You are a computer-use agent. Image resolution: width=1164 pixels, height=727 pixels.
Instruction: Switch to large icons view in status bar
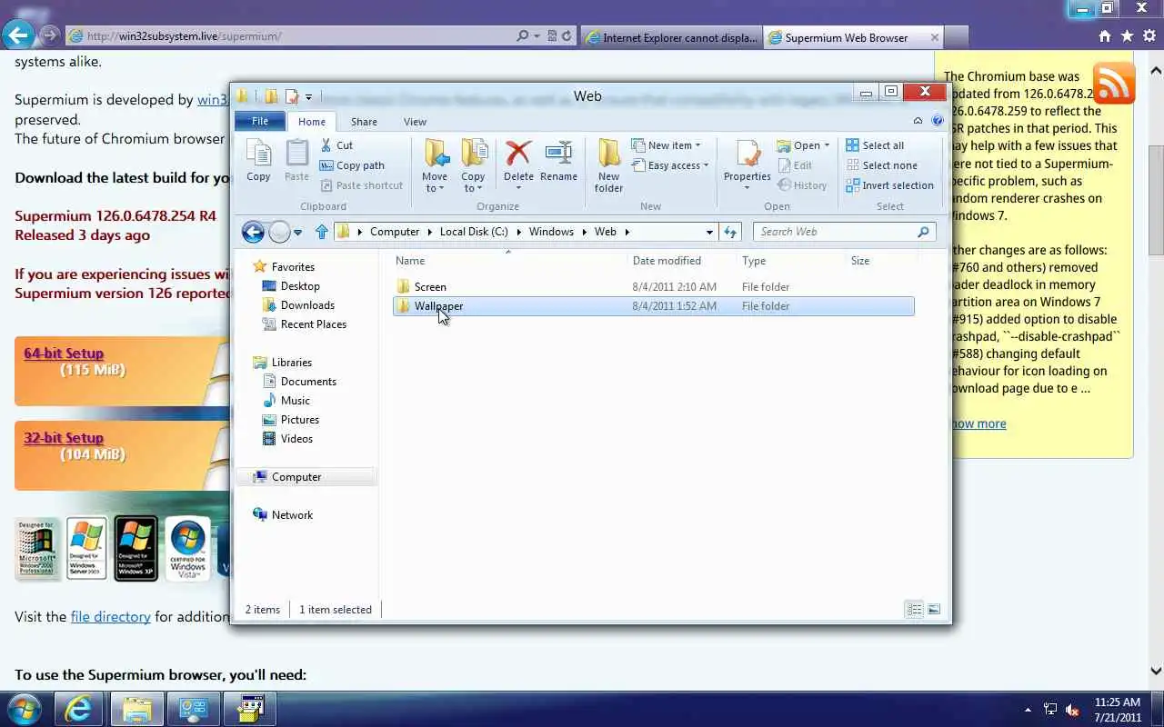click(933, 610)
